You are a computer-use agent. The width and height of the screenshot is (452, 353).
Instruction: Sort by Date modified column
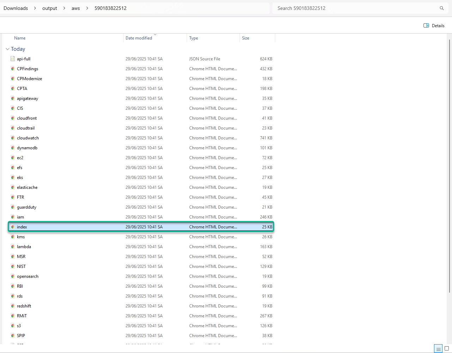(x=139, y=38)
